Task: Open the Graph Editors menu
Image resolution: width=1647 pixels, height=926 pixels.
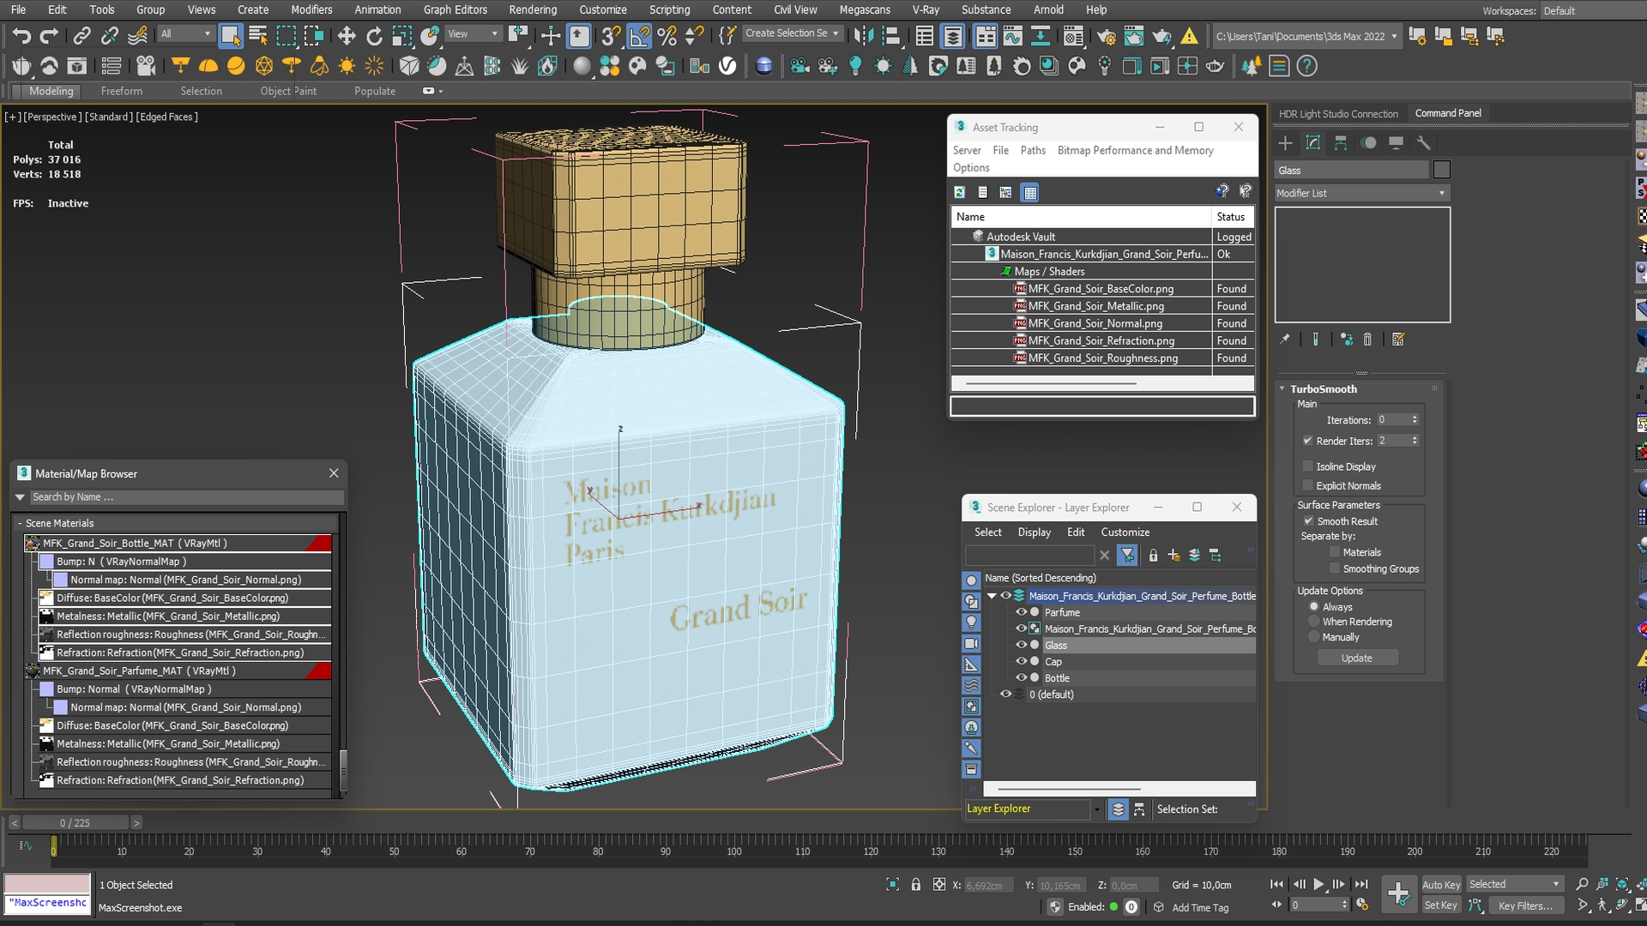Action: click(x=455, y=9)
